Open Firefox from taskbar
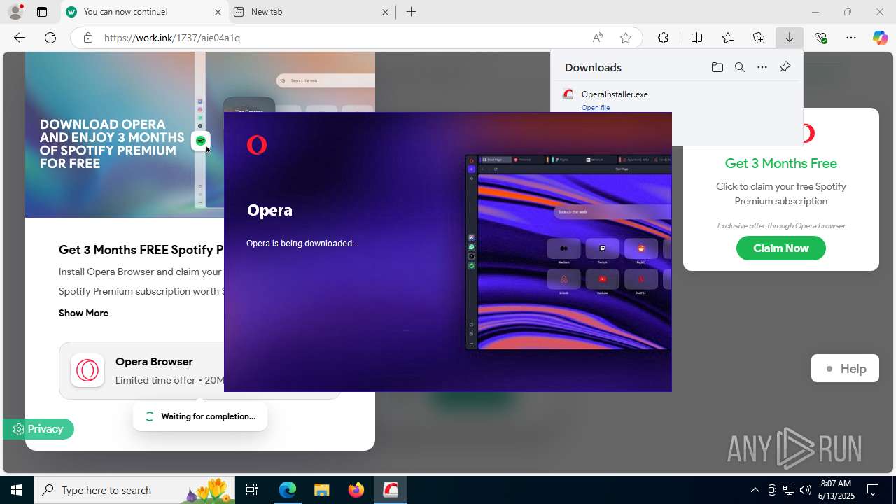 [356, 490]
